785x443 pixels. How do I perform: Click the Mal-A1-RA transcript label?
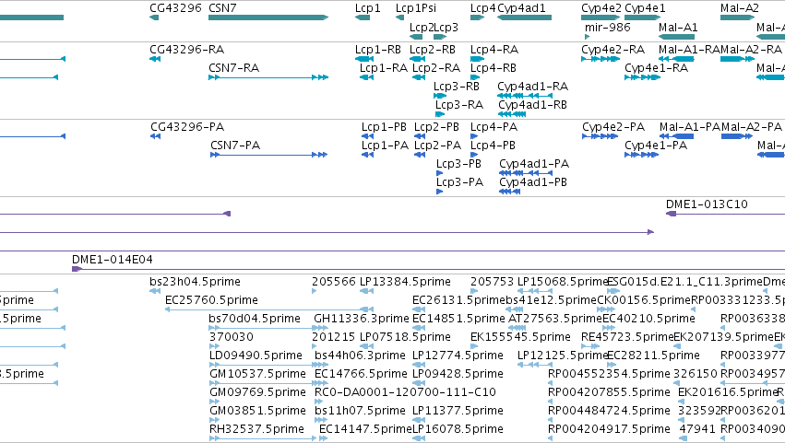(x=689, y=50)
